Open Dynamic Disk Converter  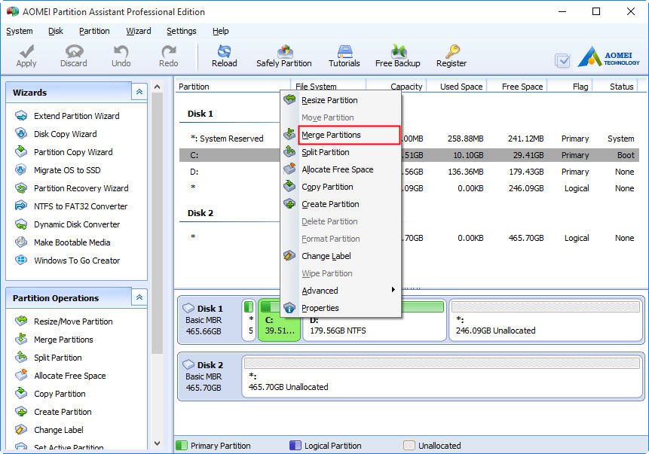coord(77,224)
